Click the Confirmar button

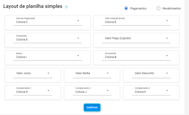pos(92,107)
